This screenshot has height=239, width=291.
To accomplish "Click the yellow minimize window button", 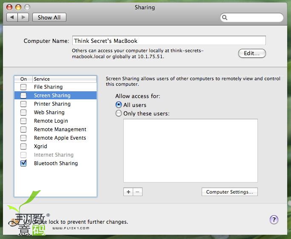I will coord(18,7).
